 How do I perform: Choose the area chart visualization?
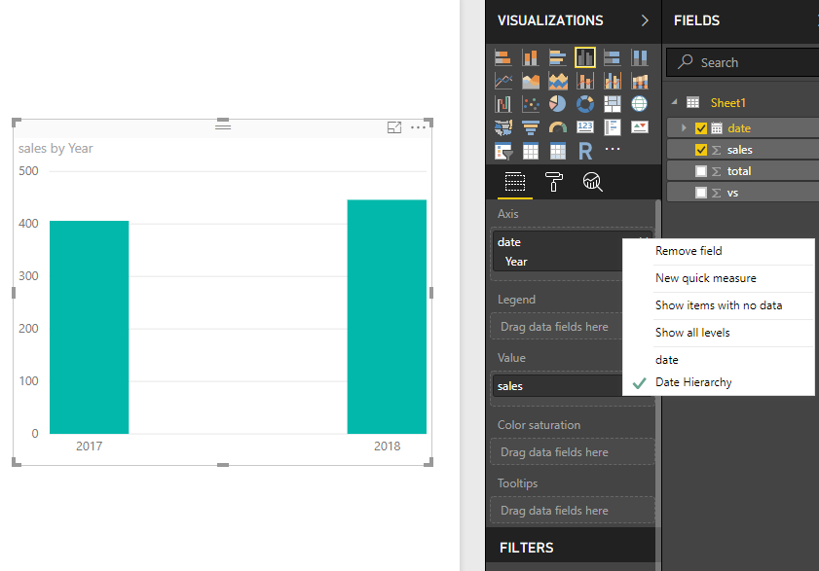tap(530, 81)
